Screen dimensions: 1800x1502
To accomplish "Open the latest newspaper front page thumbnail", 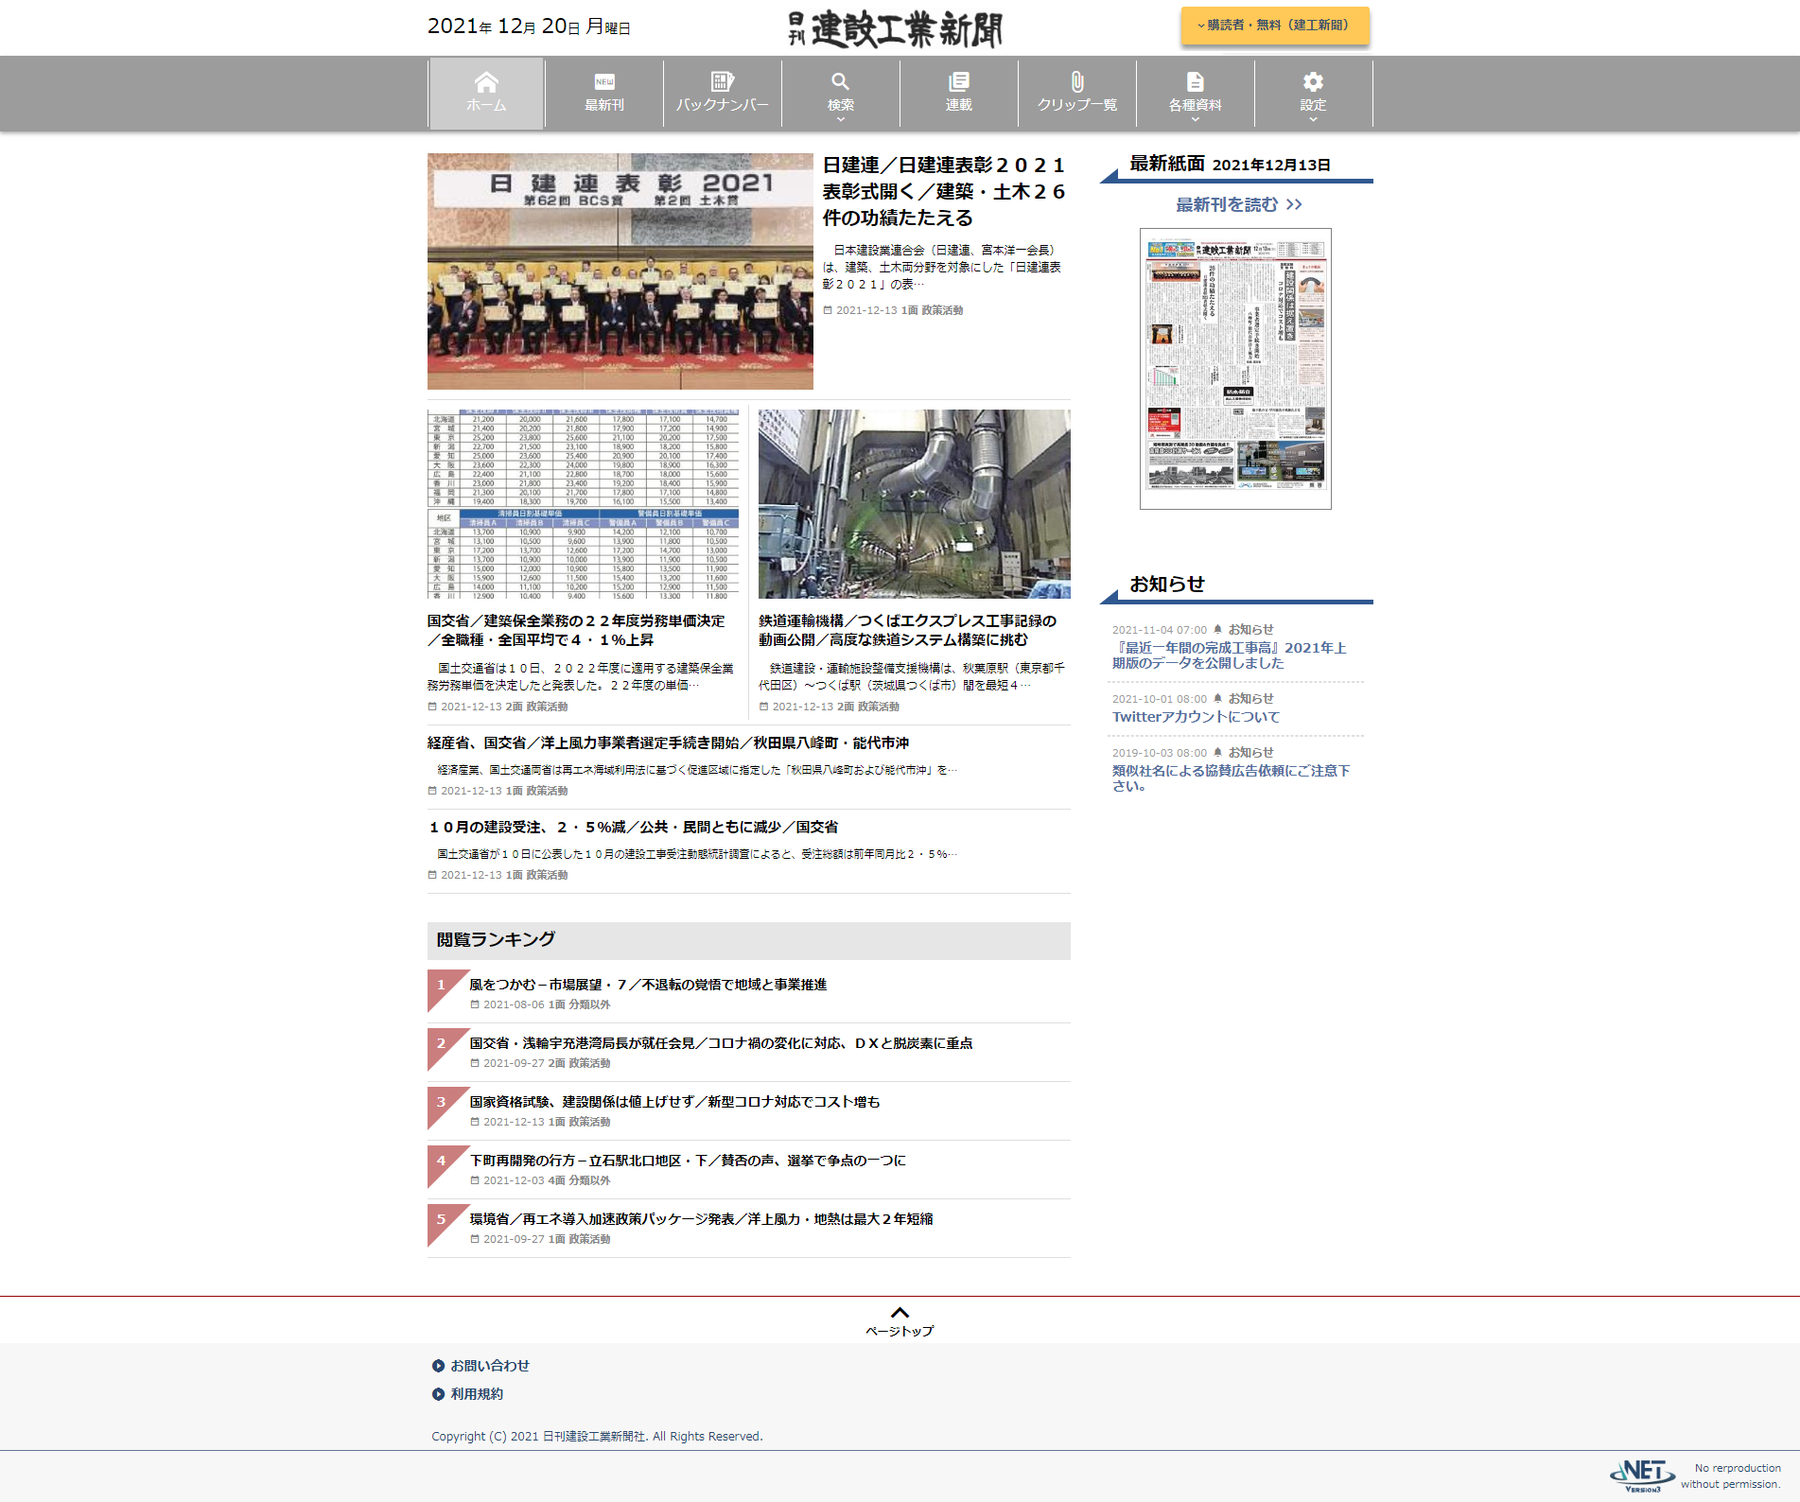I will (1235, 369).
